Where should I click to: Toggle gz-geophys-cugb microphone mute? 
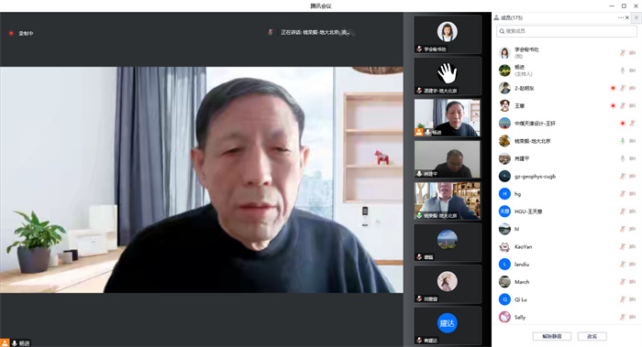pos(623,176)
